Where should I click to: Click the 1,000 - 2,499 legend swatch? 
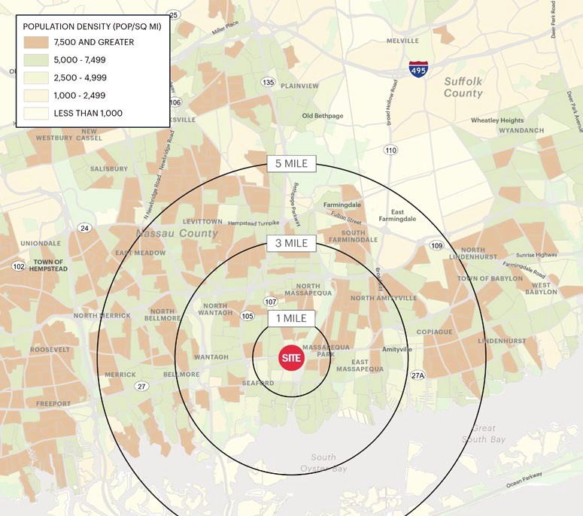(x=36, y=96)
